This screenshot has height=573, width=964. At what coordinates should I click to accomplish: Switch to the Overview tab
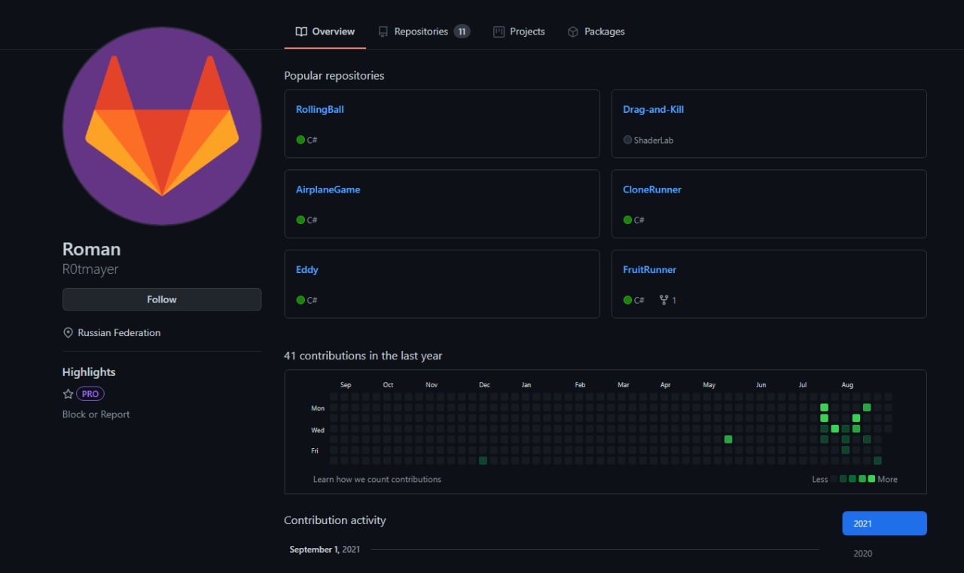(325, 32)
